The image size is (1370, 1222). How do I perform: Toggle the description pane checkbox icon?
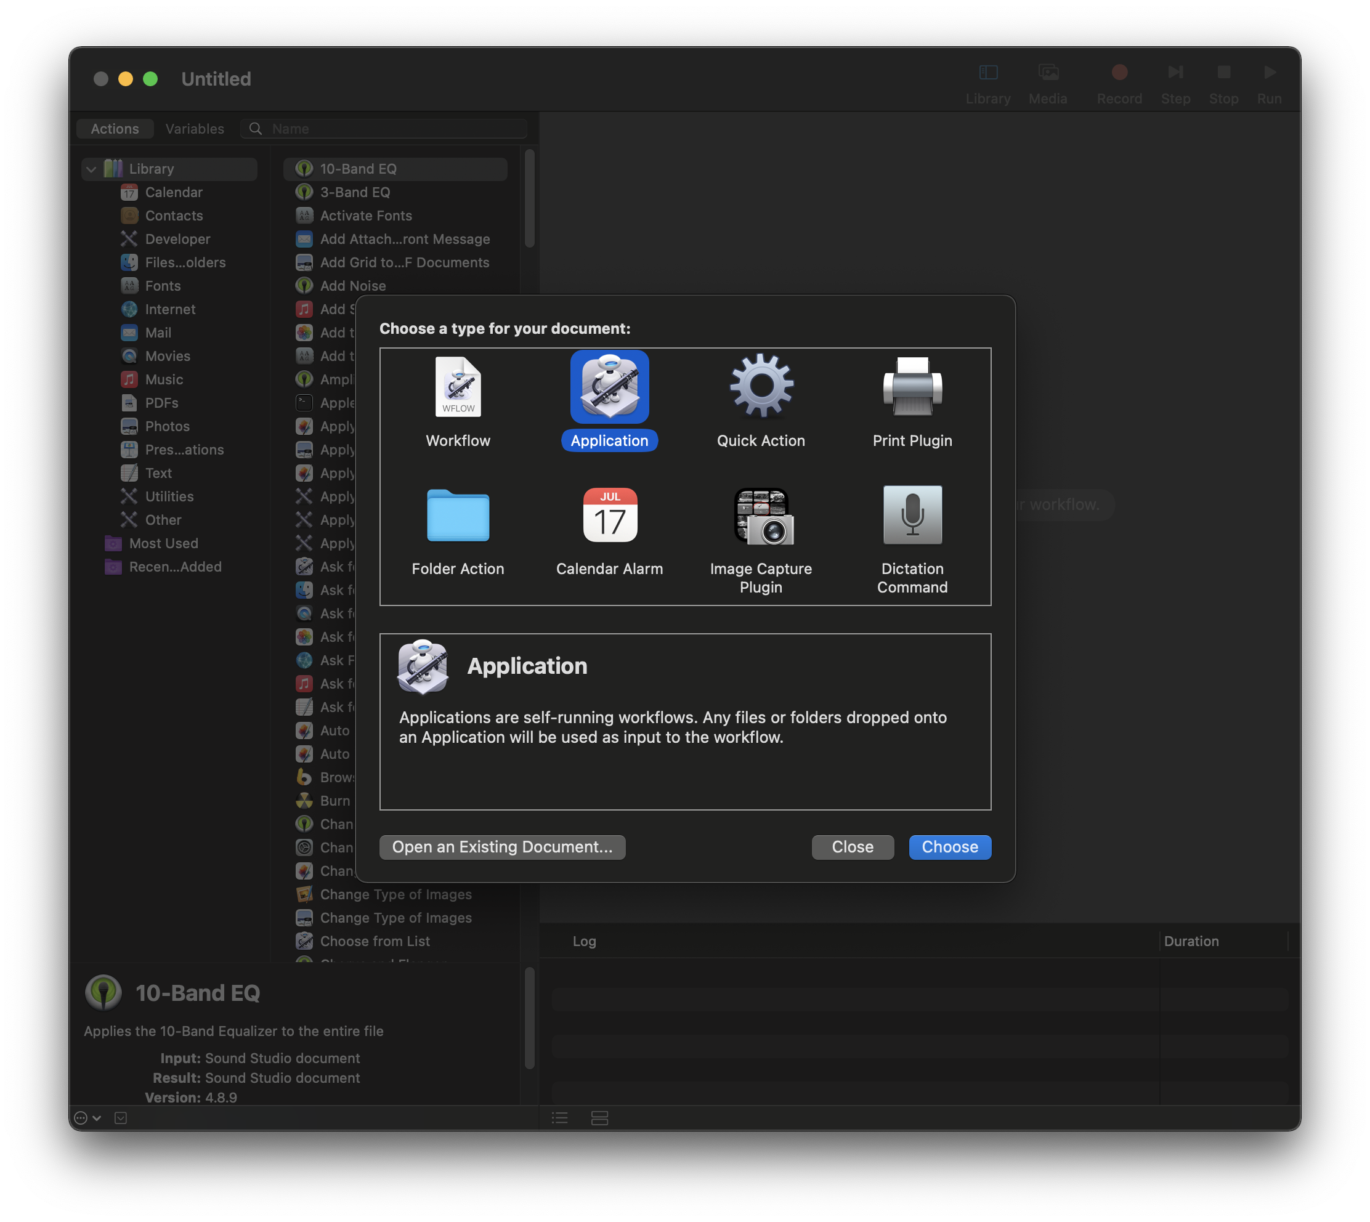121,1118
